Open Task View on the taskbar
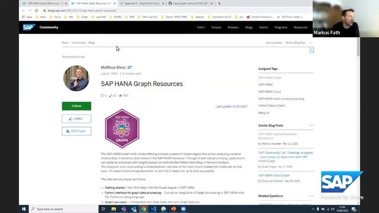The height and width of the screenshot is (213, 379). [104, 209]
